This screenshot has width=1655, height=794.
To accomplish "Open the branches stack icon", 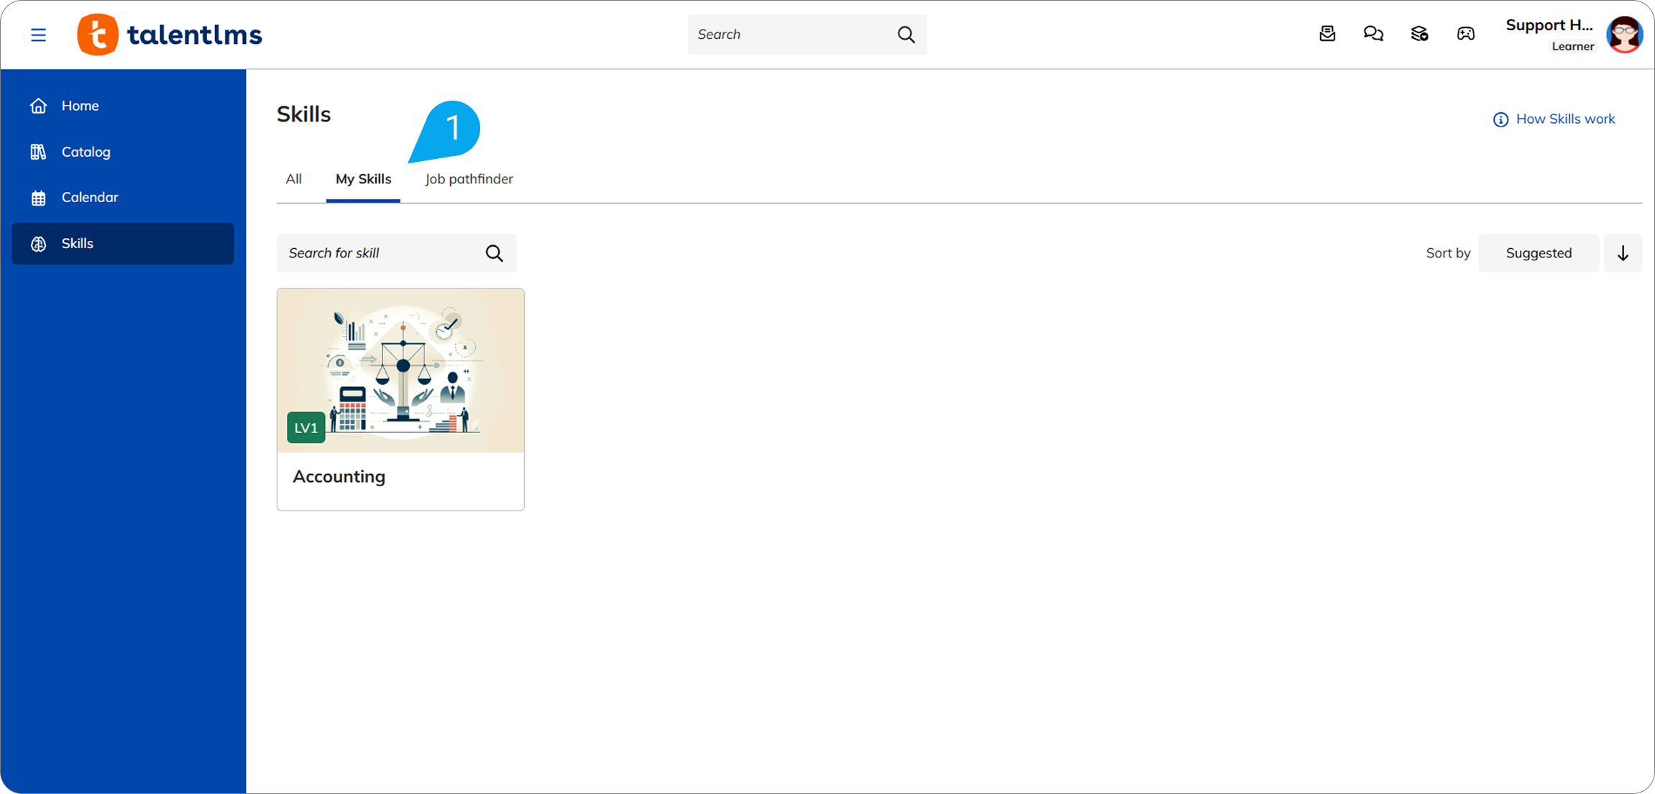I will (1419, 34).
